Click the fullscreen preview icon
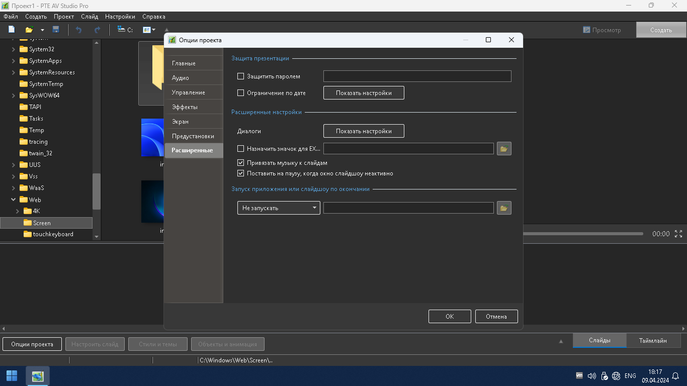This screenshot has height=386, width=687. 678,234
